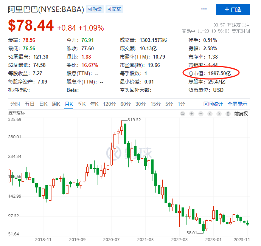Select the 月K chart tab
The height and width of the screenshot is (246, 261).
69,104
